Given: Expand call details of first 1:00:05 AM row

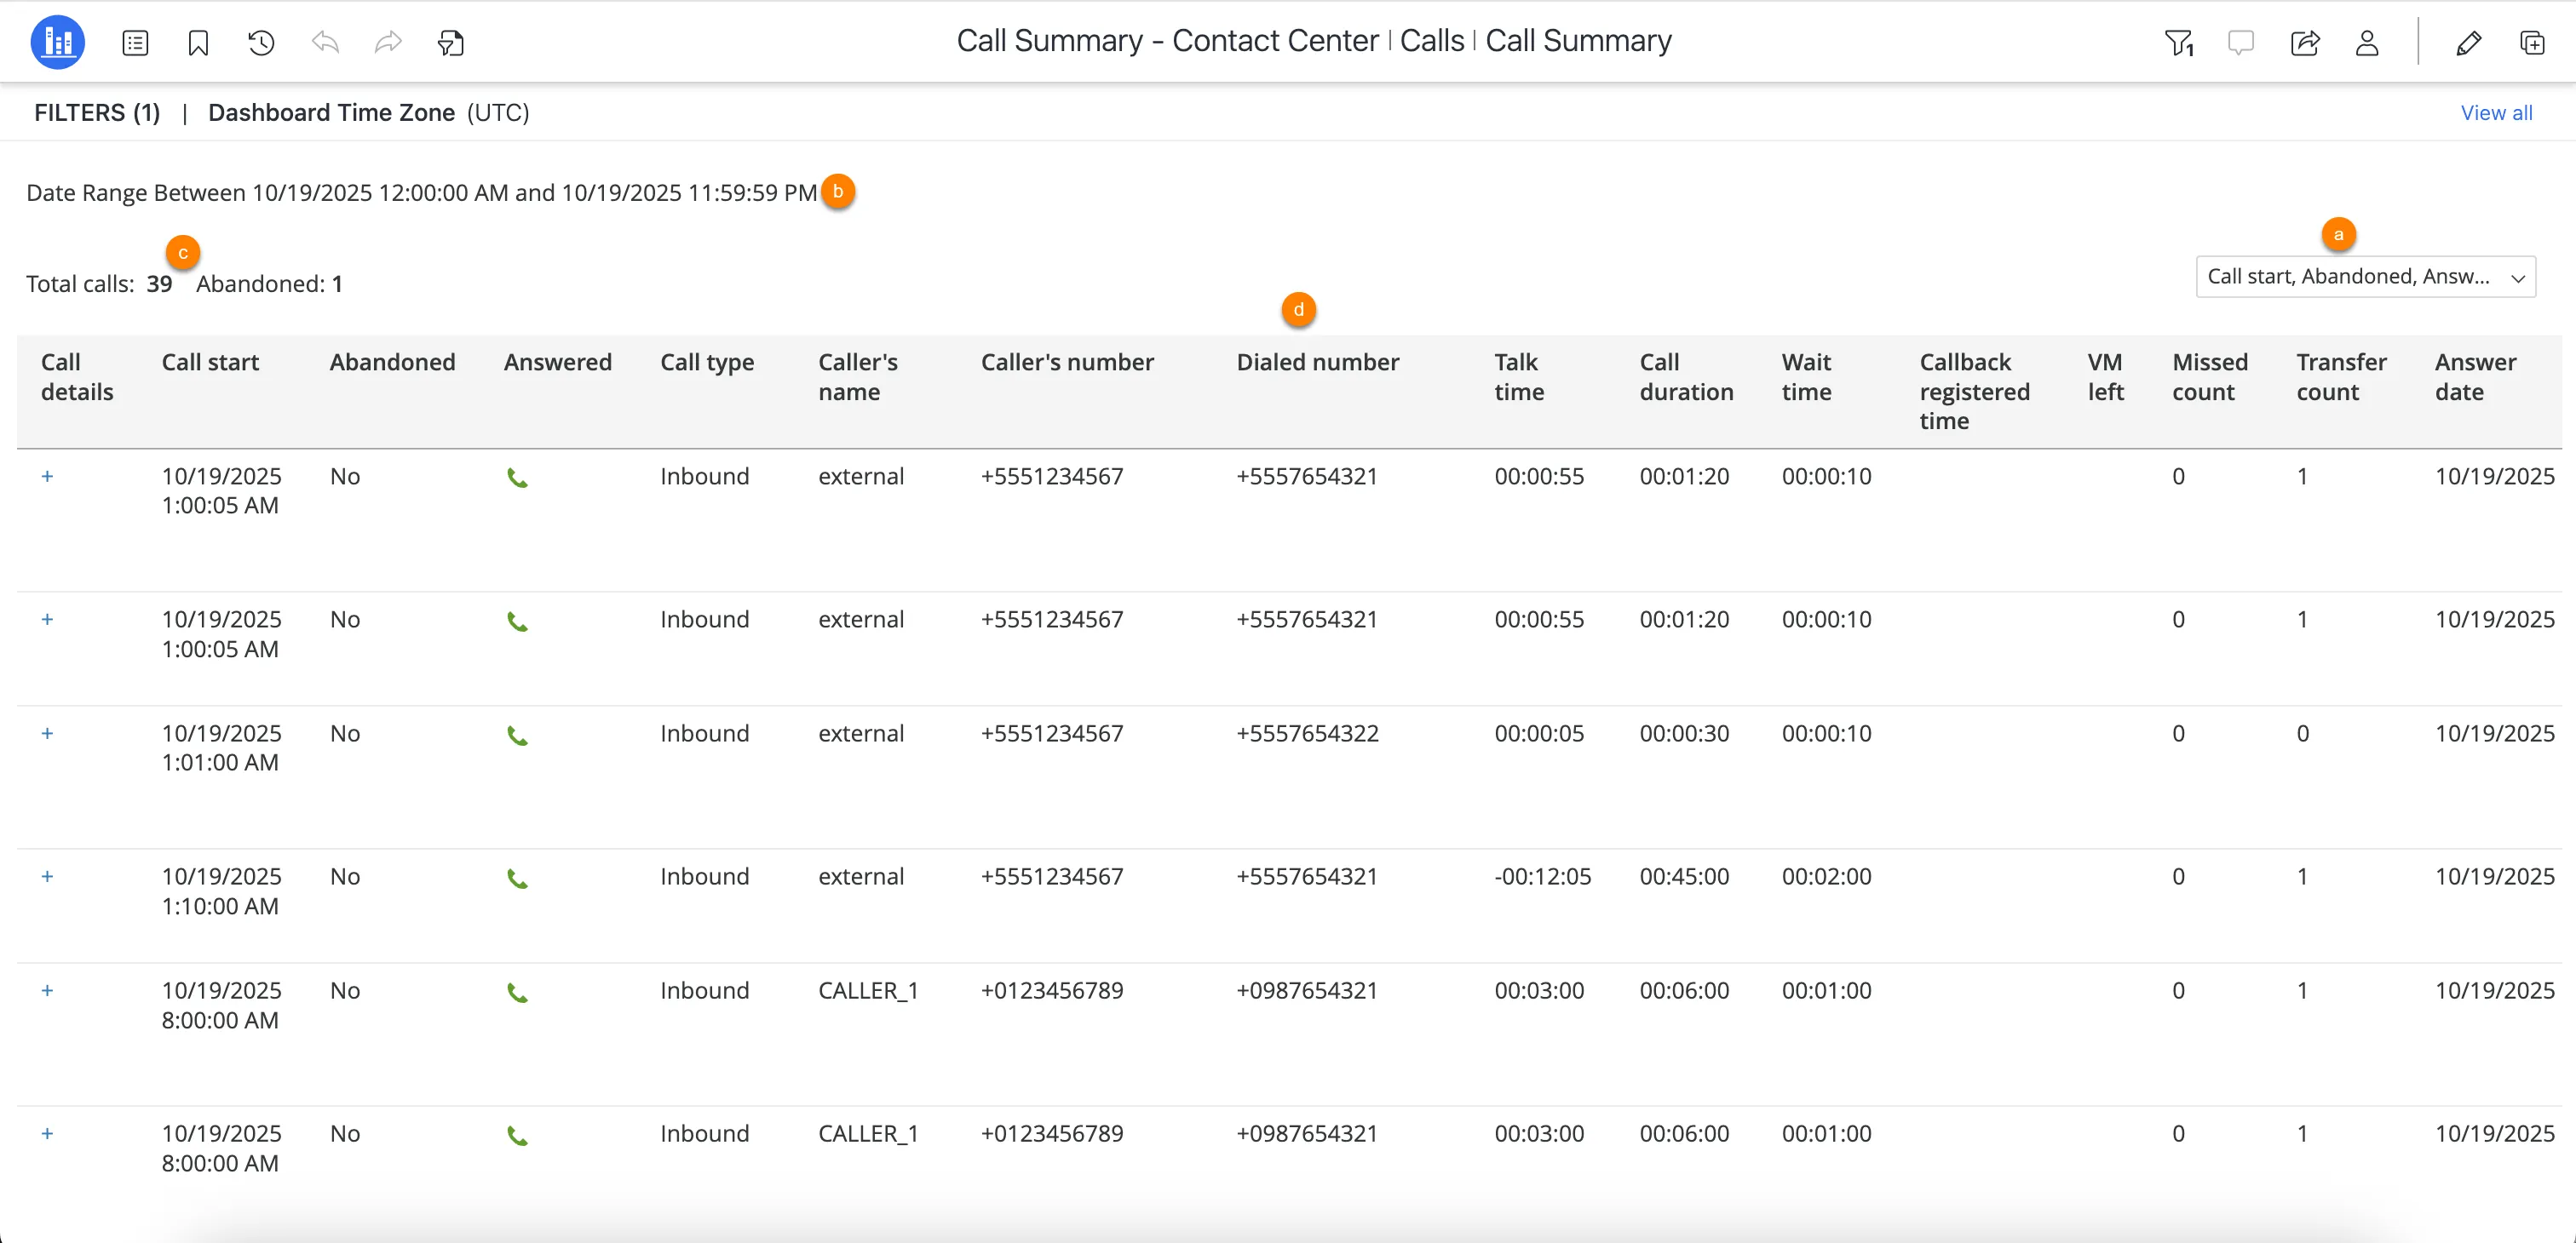Looking at the screenshot, I should pos(47,477).
